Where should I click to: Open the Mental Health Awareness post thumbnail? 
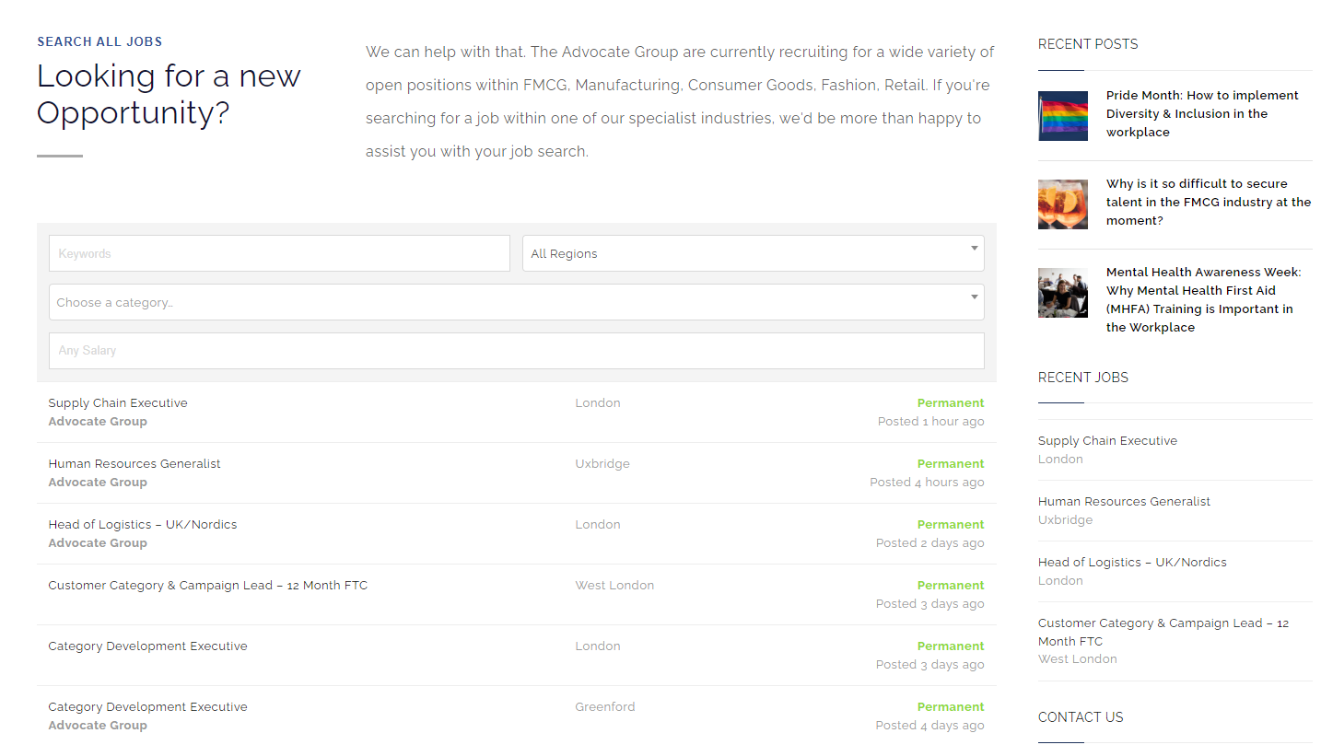coord(1062,292)
